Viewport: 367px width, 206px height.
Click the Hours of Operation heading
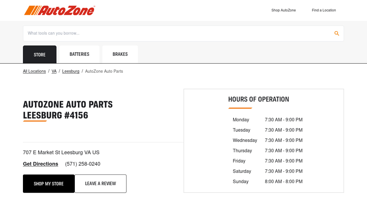point(259,99)
